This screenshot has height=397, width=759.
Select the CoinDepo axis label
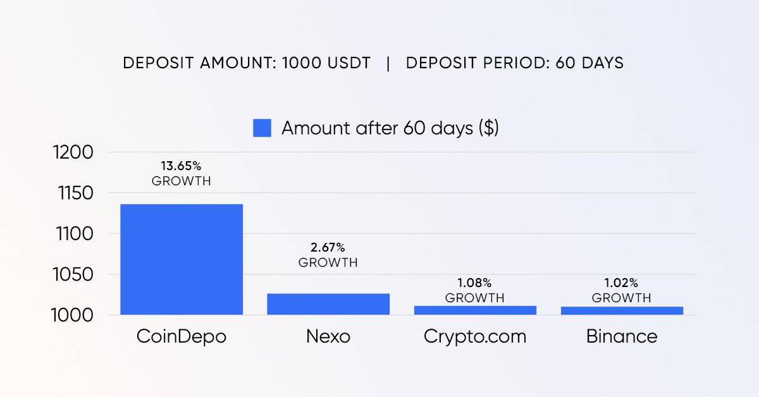[x=182, y=336]
